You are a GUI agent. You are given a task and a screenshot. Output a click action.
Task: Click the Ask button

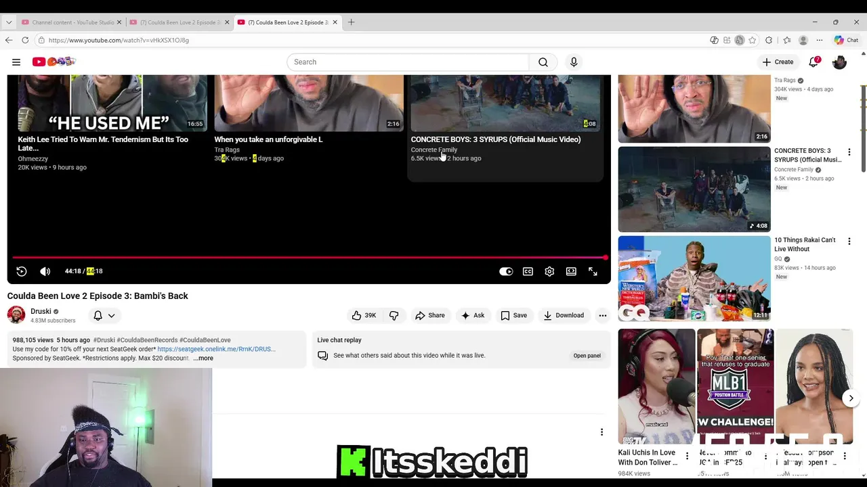click(472, 315)
